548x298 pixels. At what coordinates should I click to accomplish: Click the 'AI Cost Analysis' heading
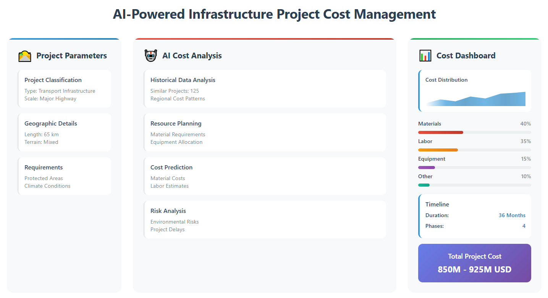[192, 56]
